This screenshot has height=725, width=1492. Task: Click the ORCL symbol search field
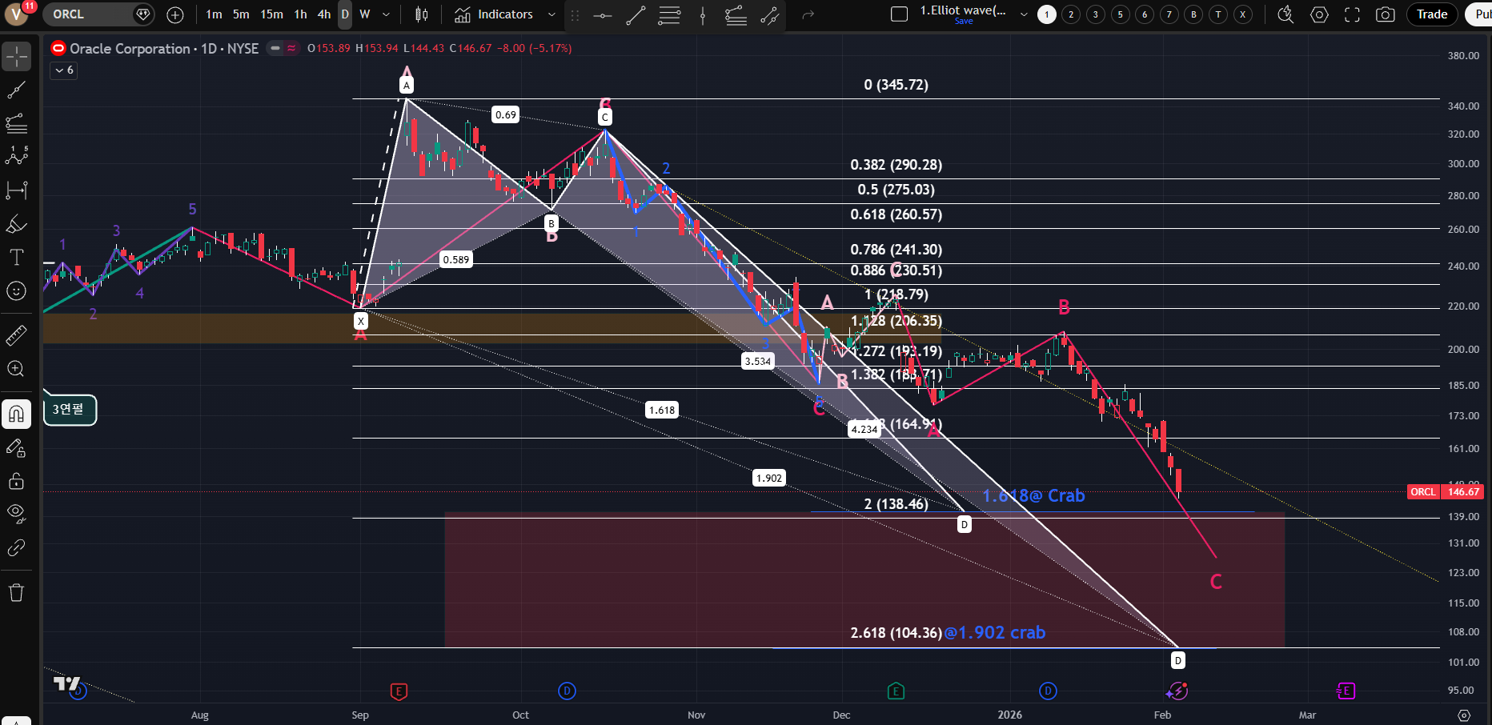pyautogui.click(x=88, y=14)
